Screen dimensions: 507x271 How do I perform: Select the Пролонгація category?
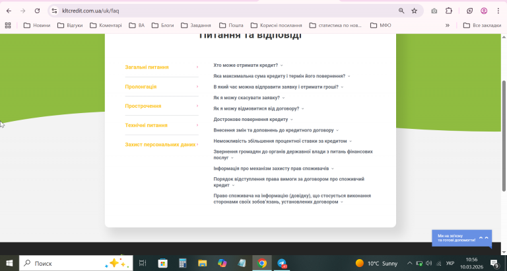click(162, 87)
